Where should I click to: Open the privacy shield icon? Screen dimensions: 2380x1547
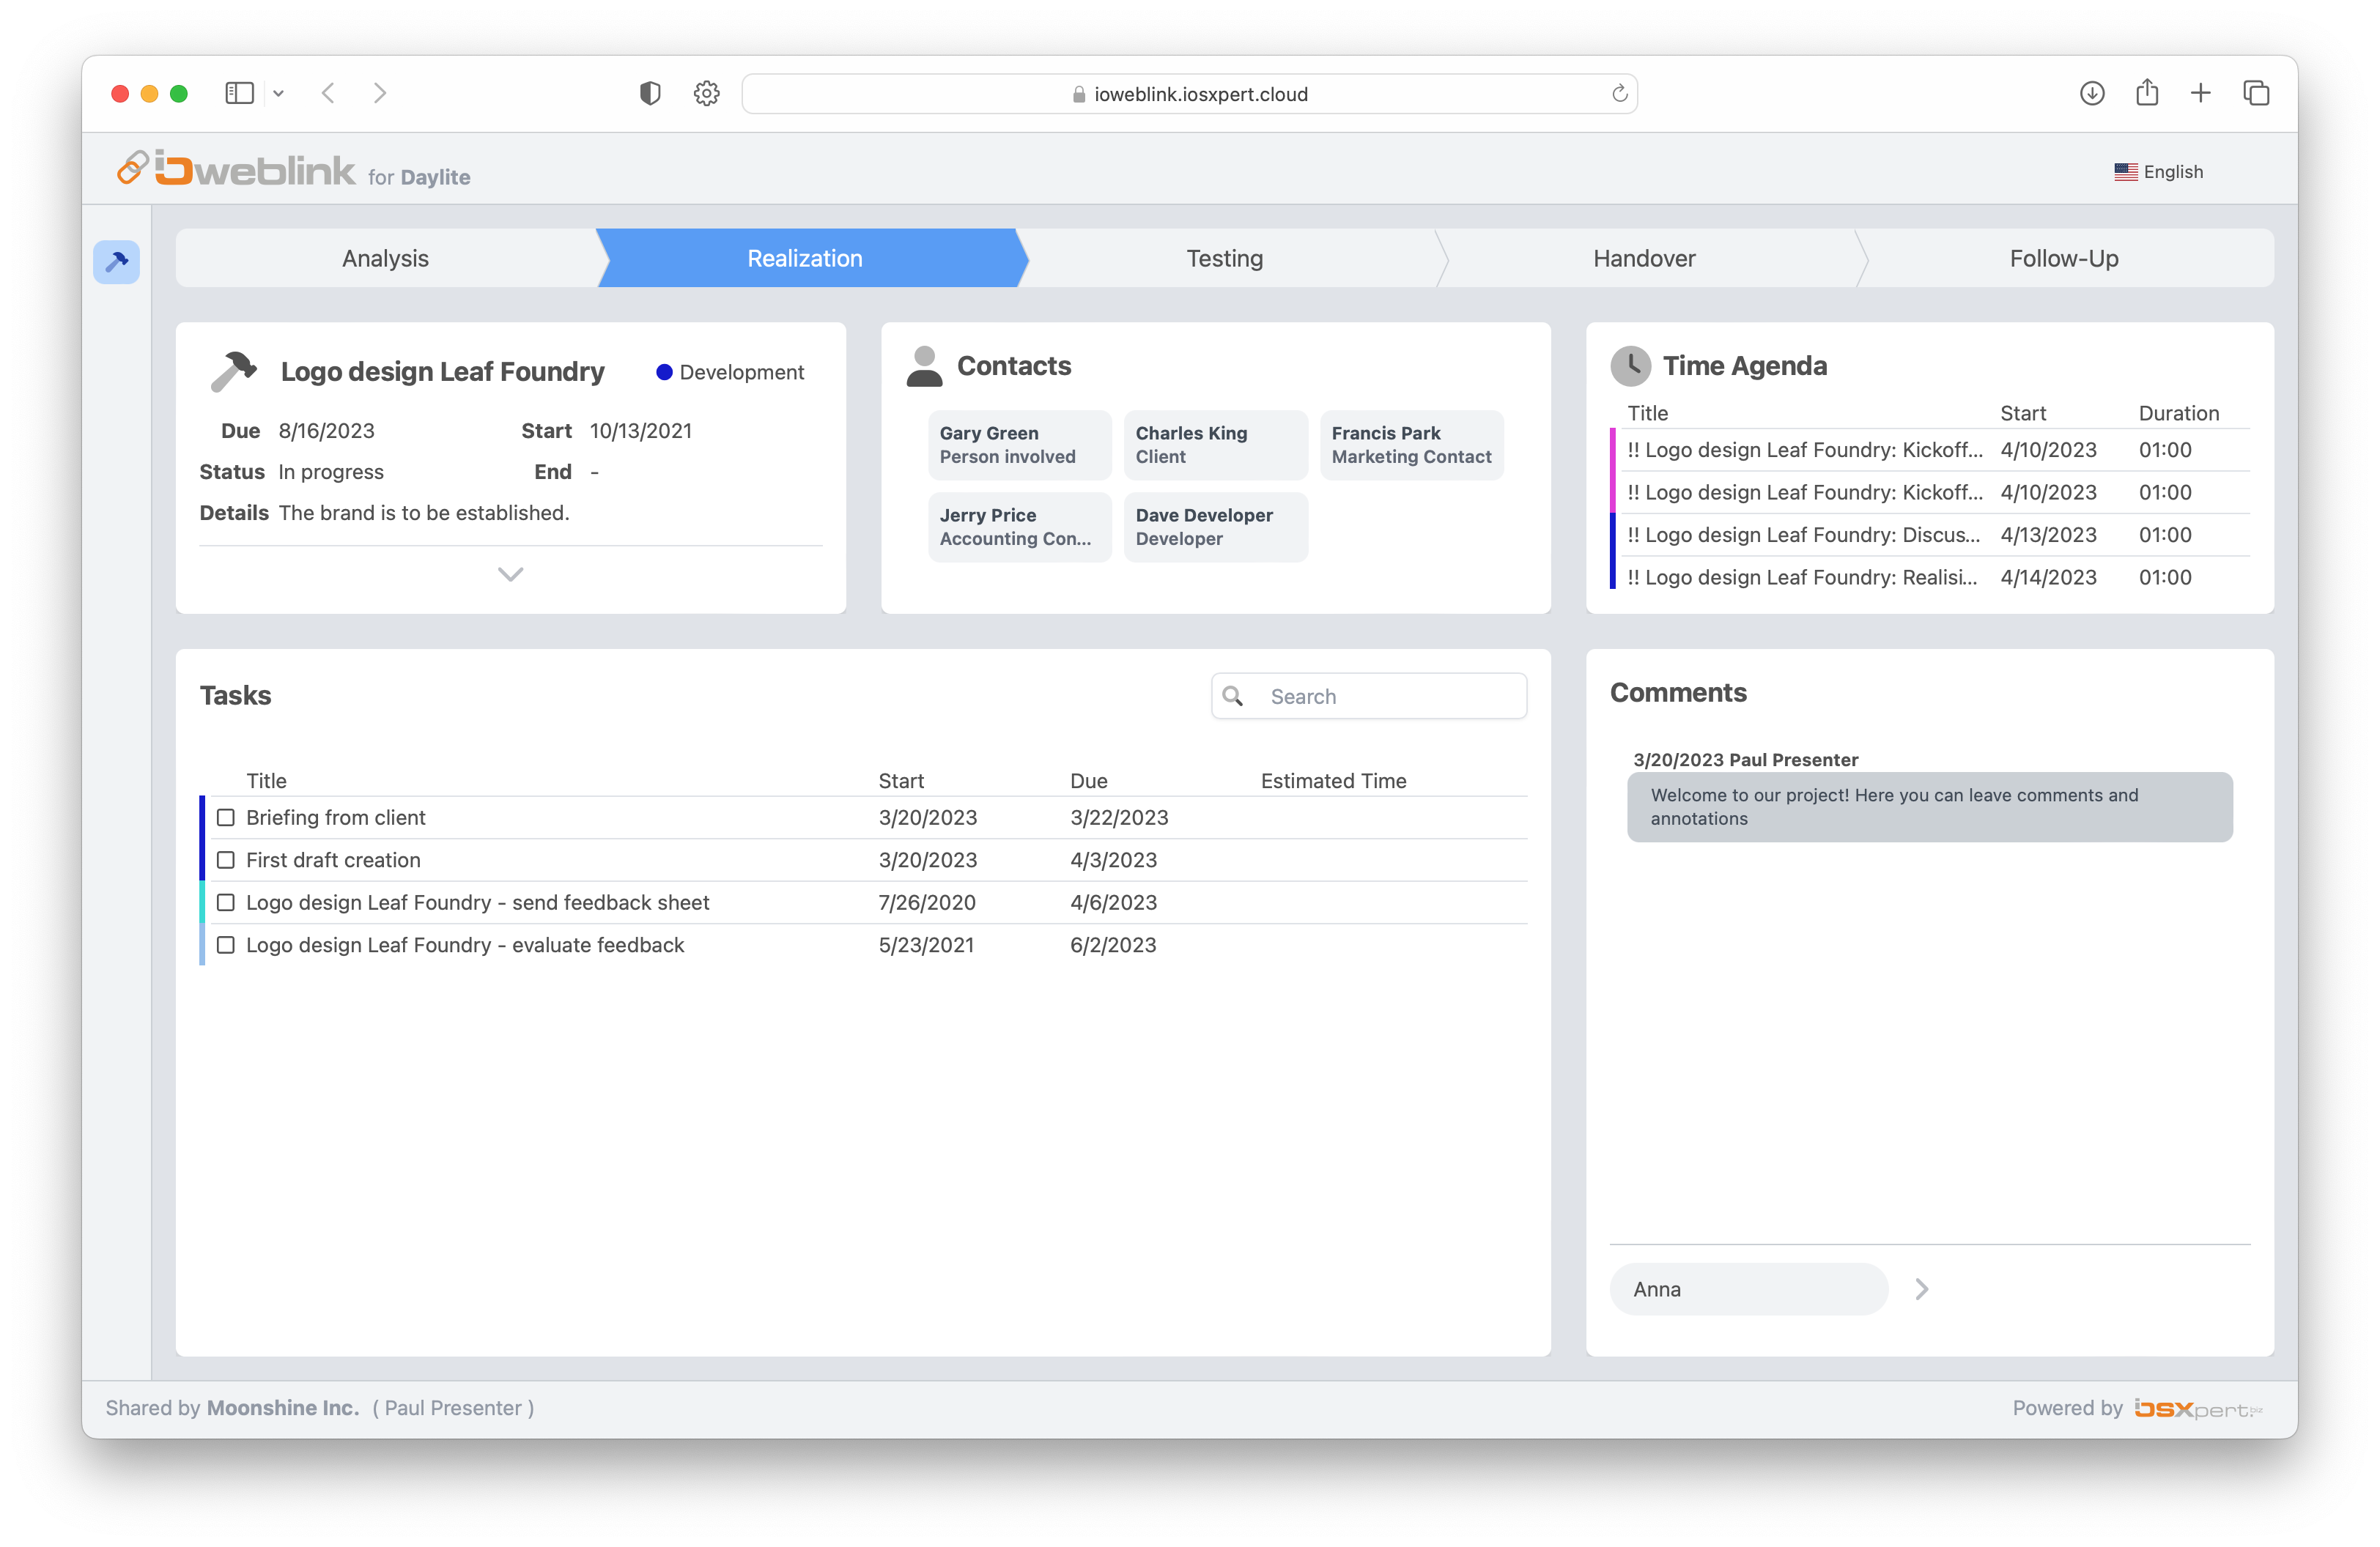coord(650,93)
